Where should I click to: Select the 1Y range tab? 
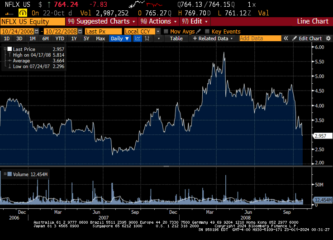pyautogui.click(x=74, y=38)
